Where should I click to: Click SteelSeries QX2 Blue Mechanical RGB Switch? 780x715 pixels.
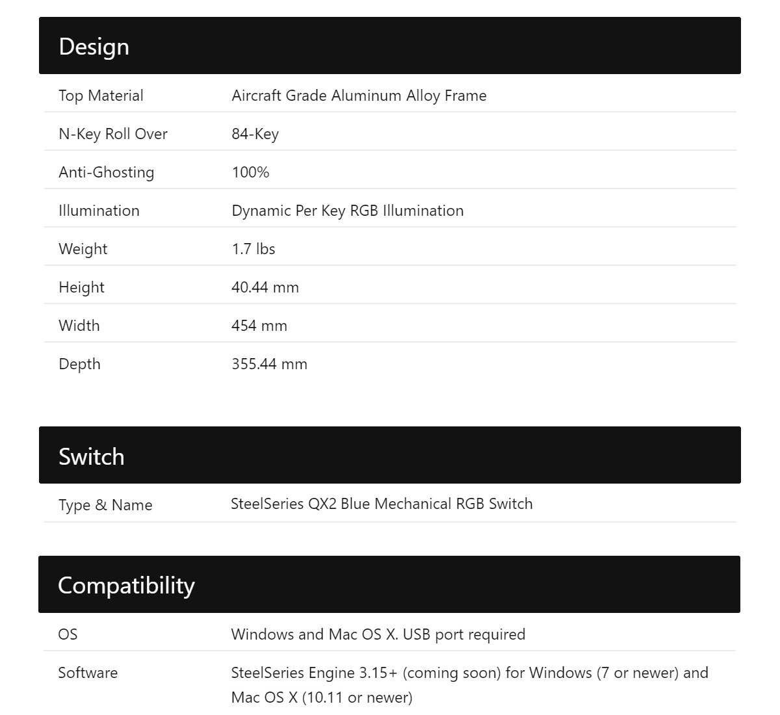coord(382,504)
